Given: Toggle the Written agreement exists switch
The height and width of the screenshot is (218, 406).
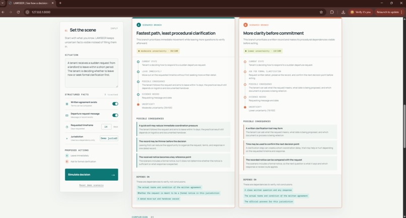Looking at the screenshot, I should point(115,104).
